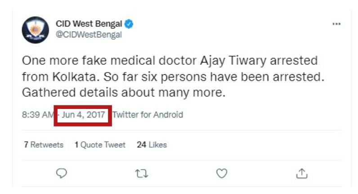Image resolution: width=358 pixels, height=194 pixels.
Task: Click the blue verified badge
Action: (129, 24)
